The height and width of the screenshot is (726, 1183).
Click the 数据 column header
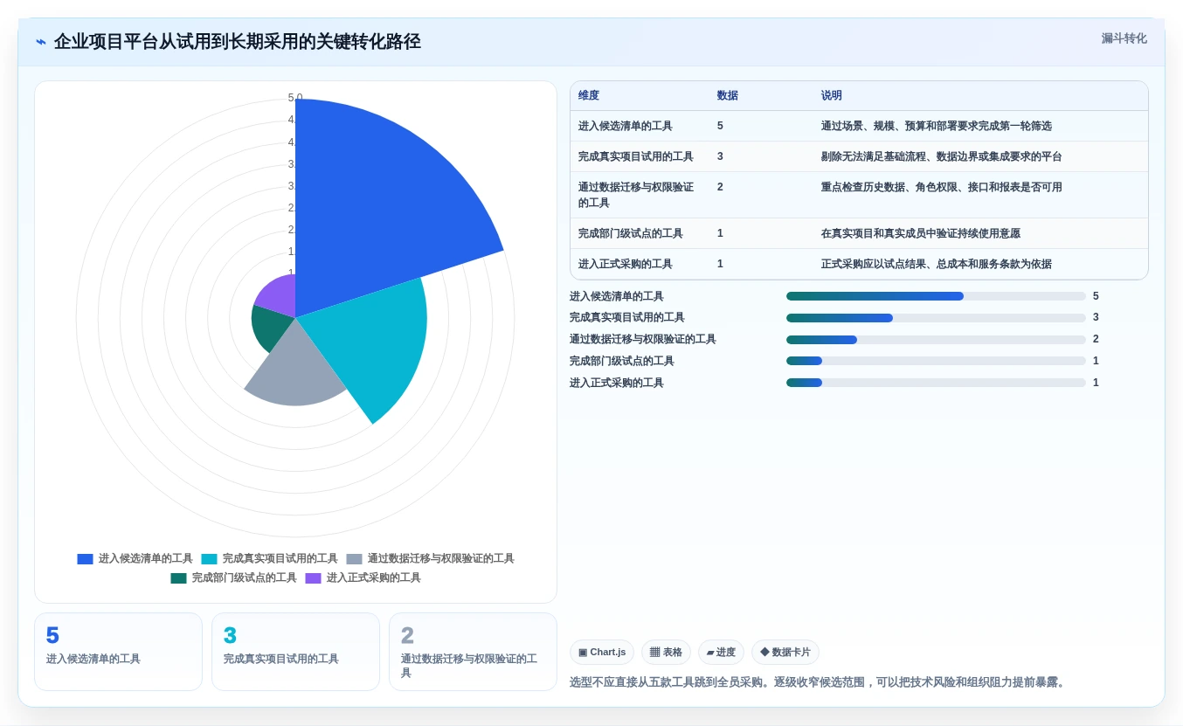click(728, 96)
